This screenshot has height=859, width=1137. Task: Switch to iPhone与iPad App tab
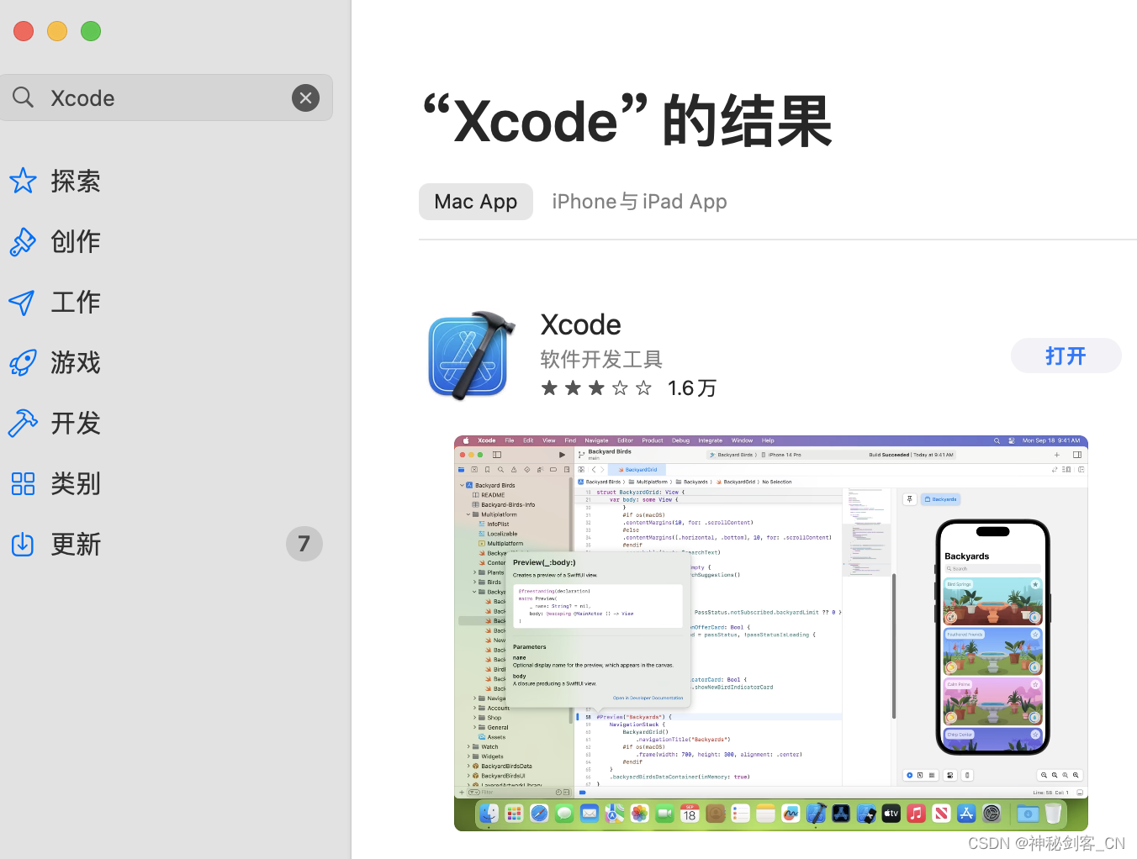(x=639, y=202)
